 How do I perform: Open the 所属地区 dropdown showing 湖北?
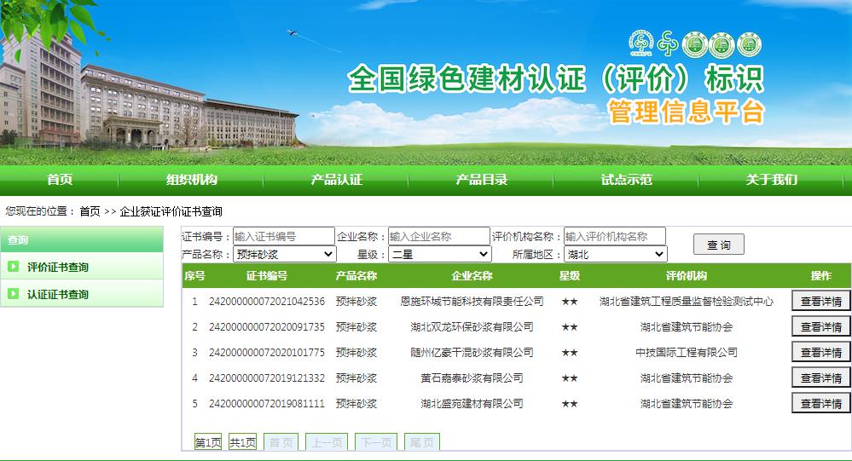(615, 254)
